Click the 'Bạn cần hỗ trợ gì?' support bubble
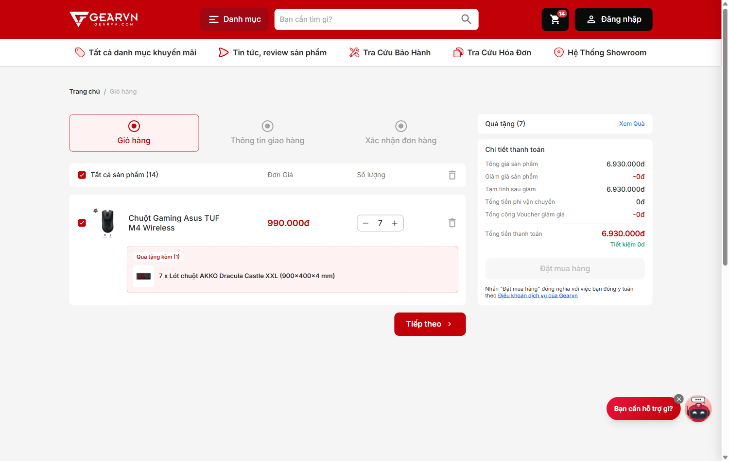729x461 pixels. (x=643, y=409)
